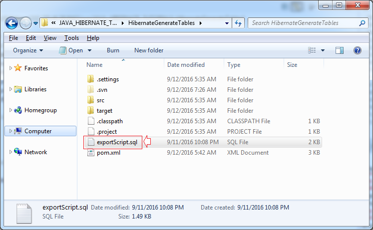The width and height of the screenshot is (373, 230).
Task: Click the .project file name
Action: 107,132
